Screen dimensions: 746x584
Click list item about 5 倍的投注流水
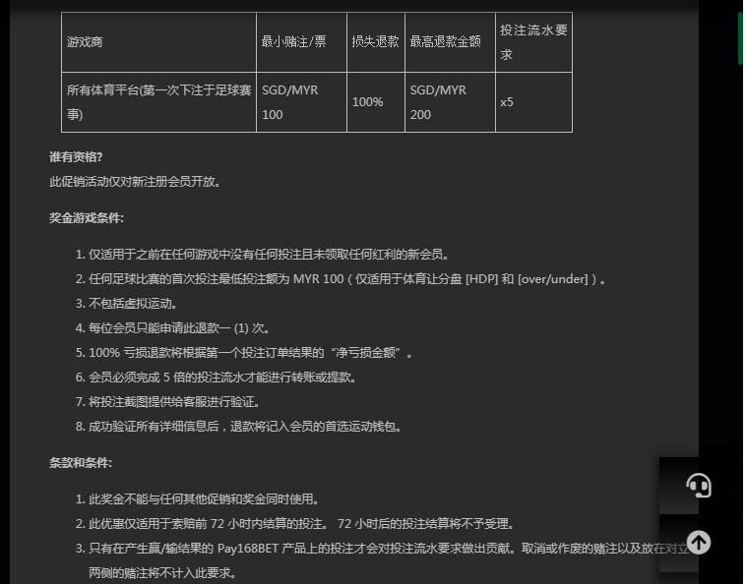(221, 378)
